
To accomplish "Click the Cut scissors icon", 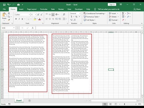I will (9, 13).
